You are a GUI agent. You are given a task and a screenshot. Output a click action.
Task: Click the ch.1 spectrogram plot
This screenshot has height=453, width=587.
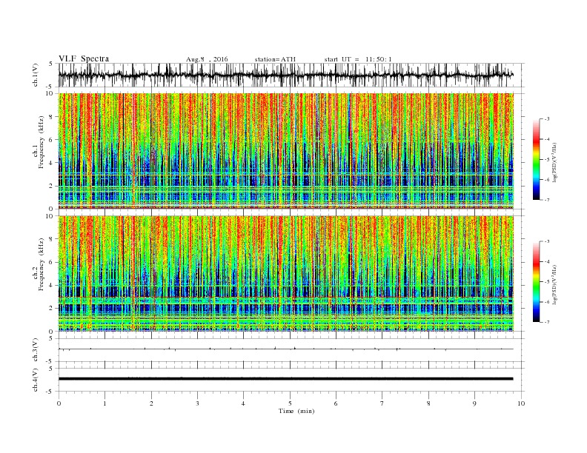pyautogui.click(x=286, y=151)
